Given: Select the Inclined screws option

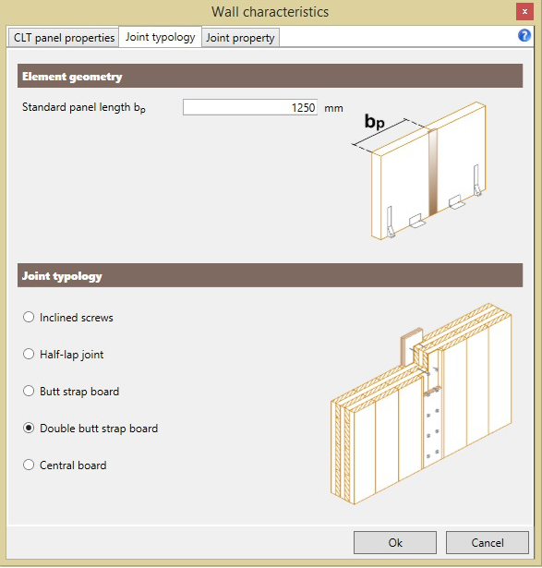Looking at the screenshot, I should (68, 318).
